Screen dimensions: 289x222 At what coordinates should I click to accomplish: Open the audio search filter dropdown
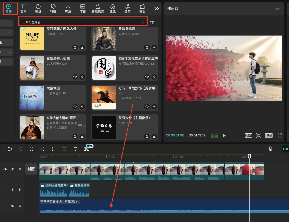[153, 22]
